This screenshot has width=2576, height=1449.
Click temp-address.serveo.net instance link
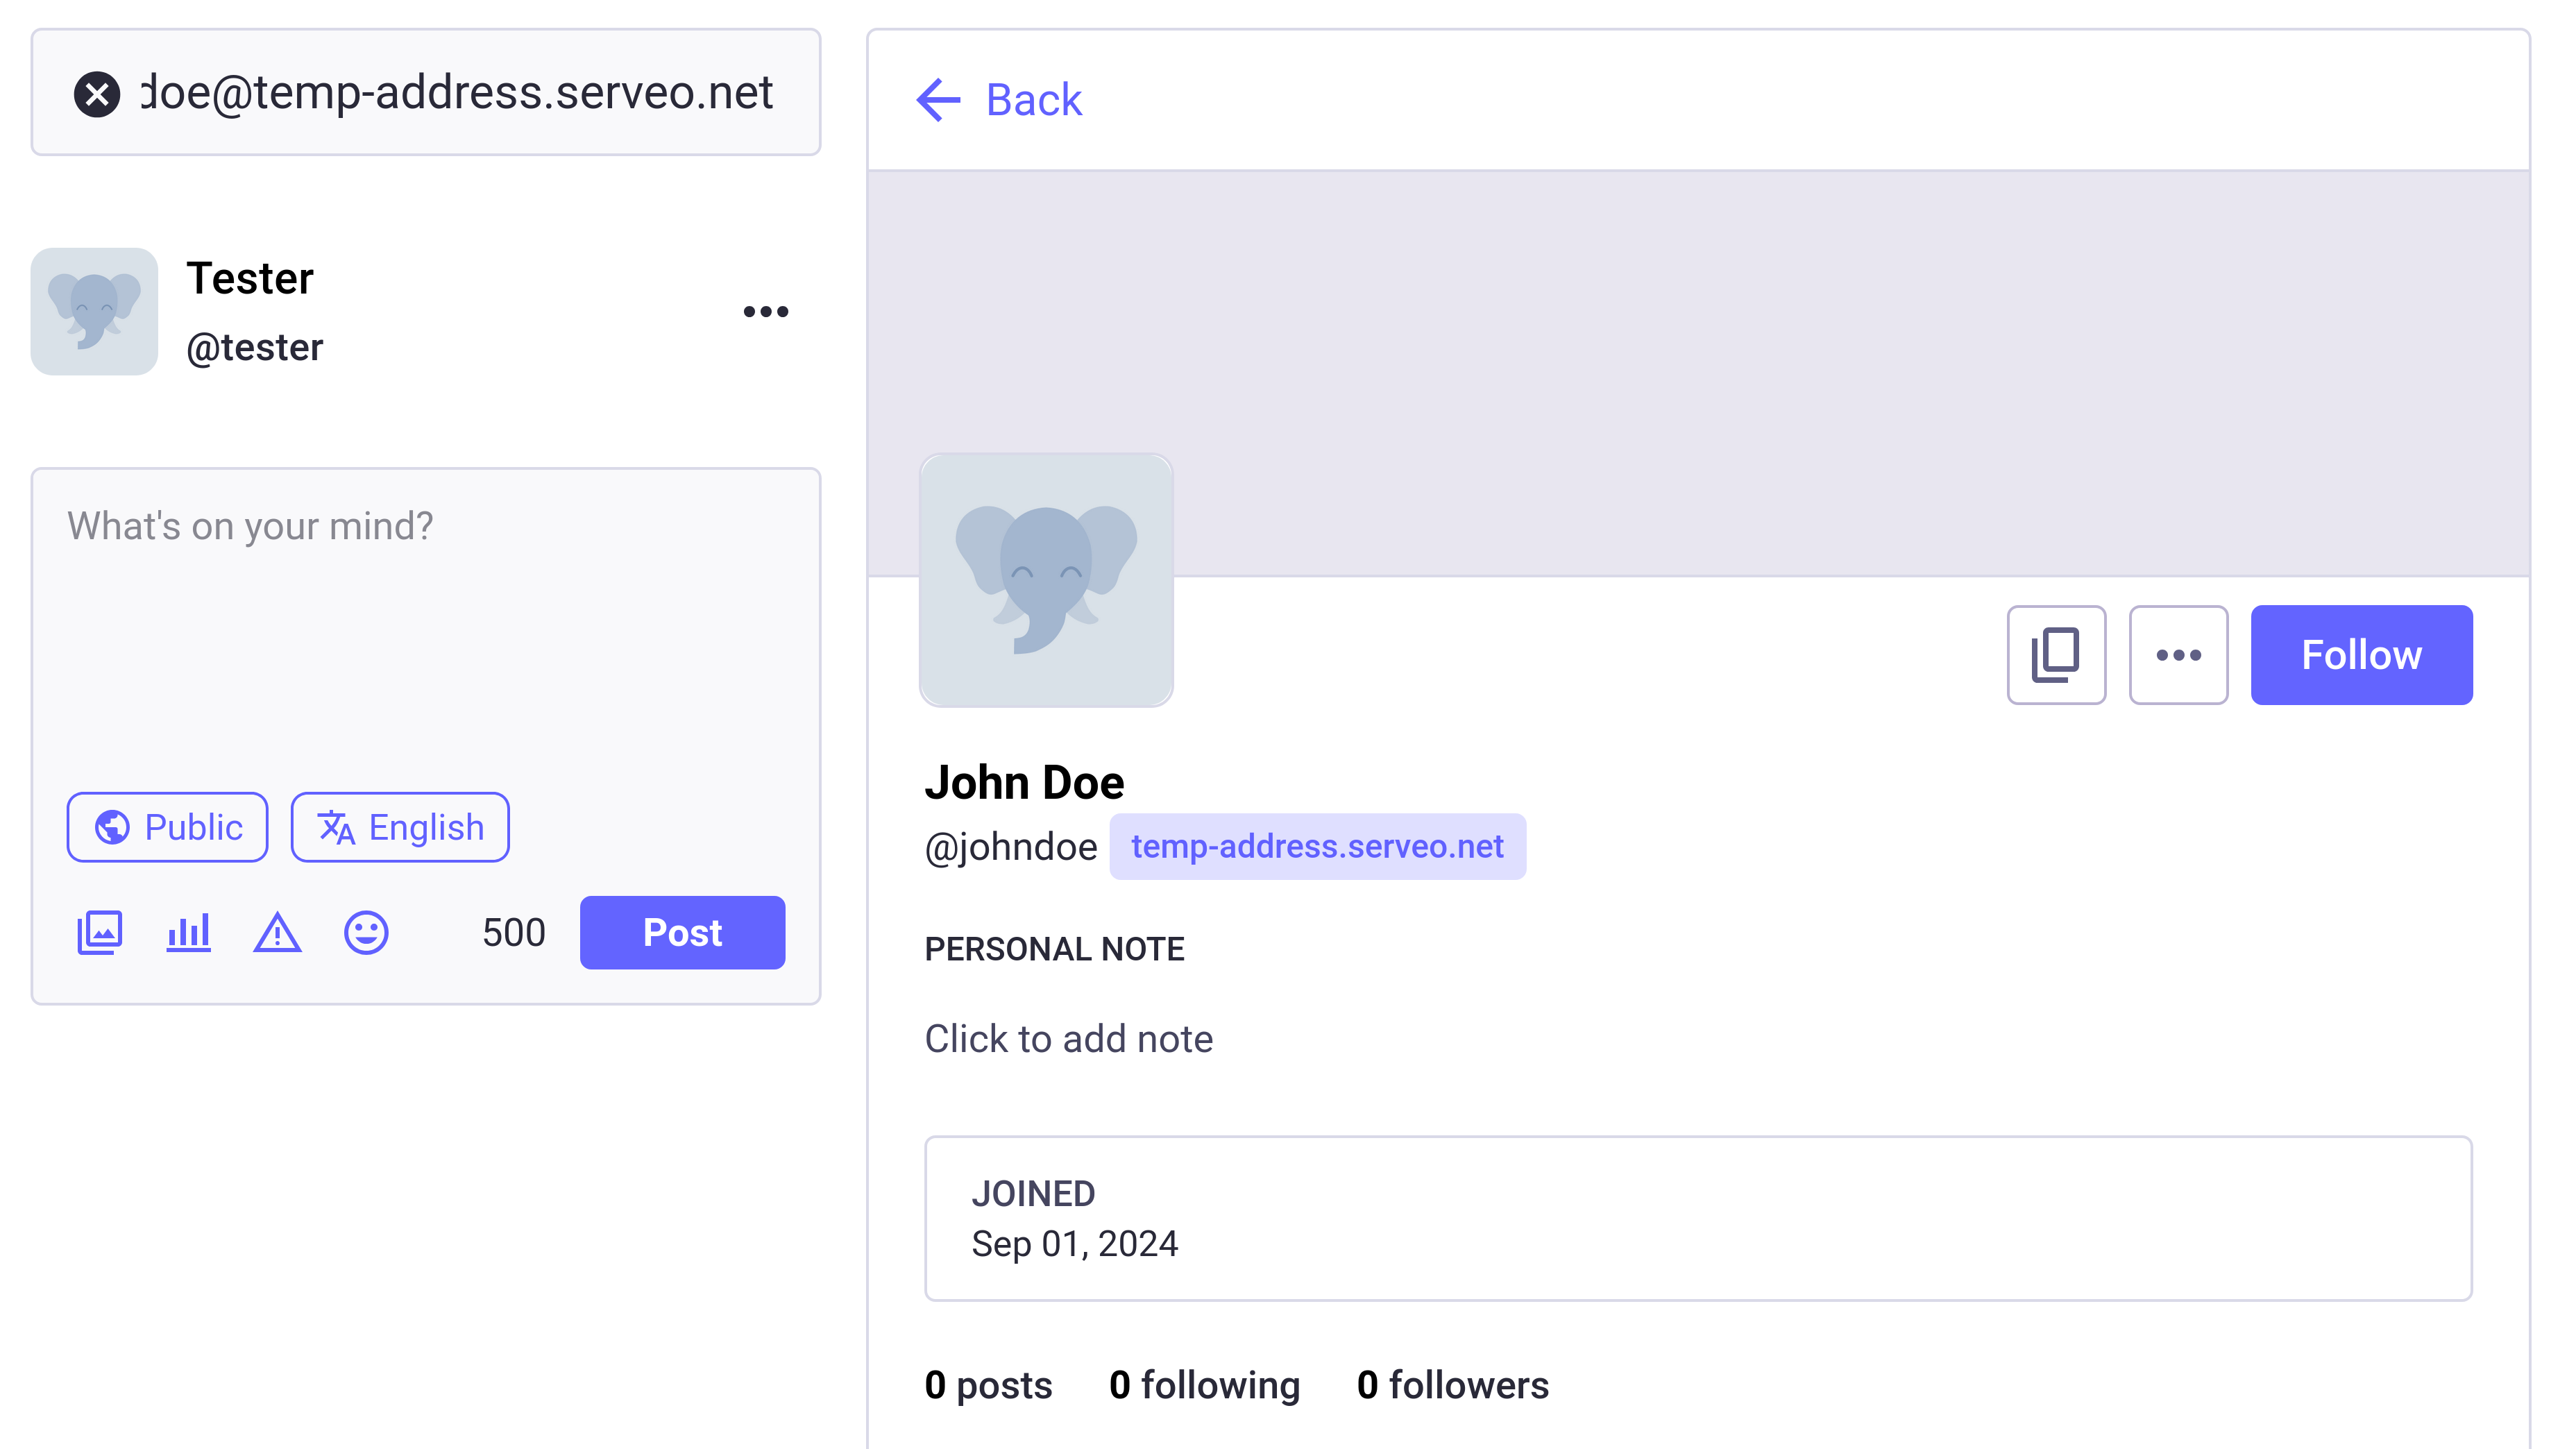1316,846
